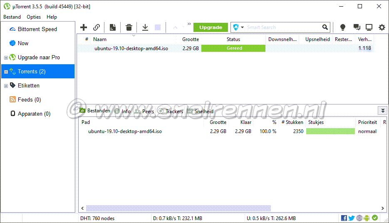Select ubuntu-19.10-desktop-amd64.iso in the files list

(125, 131)
